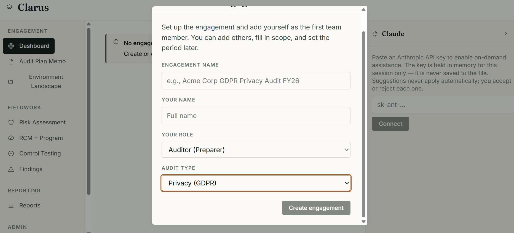Expand the Audit Type Privacy (GDPR) dropdown
Viewport: 514px width, 233px height.
click(x=256, y=183)
